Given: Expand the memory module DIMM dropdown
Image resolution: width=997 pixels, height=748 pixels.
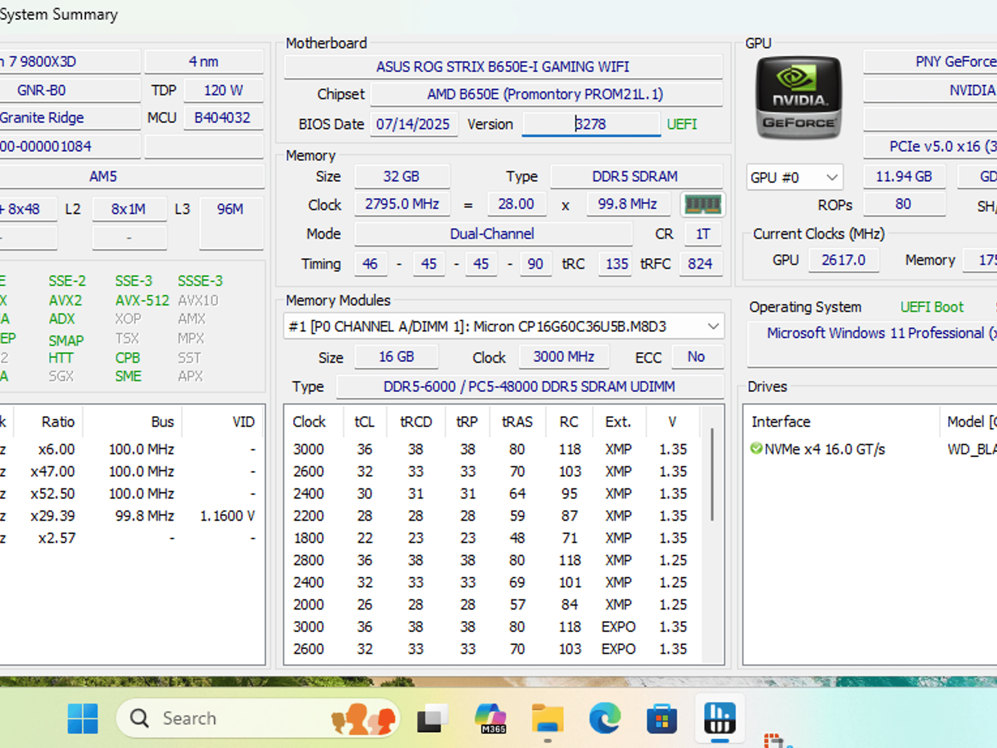Looking at the screenshot, I should [504, 326].
